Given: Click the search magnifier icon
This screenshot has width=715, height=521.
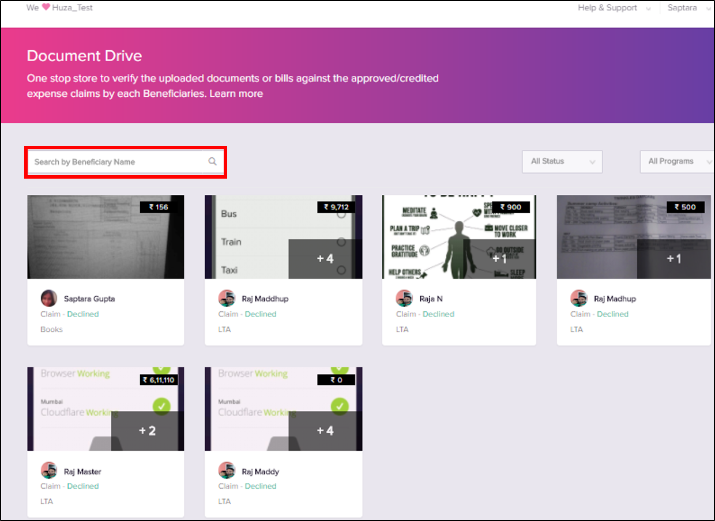Looking at the screenshot, I should point(212,162).
